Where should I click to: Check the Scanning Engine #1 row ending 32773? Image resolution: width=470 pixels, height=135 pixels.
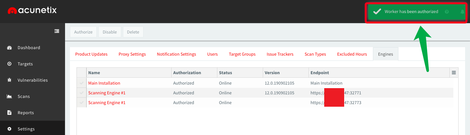(x=81, y=103)
